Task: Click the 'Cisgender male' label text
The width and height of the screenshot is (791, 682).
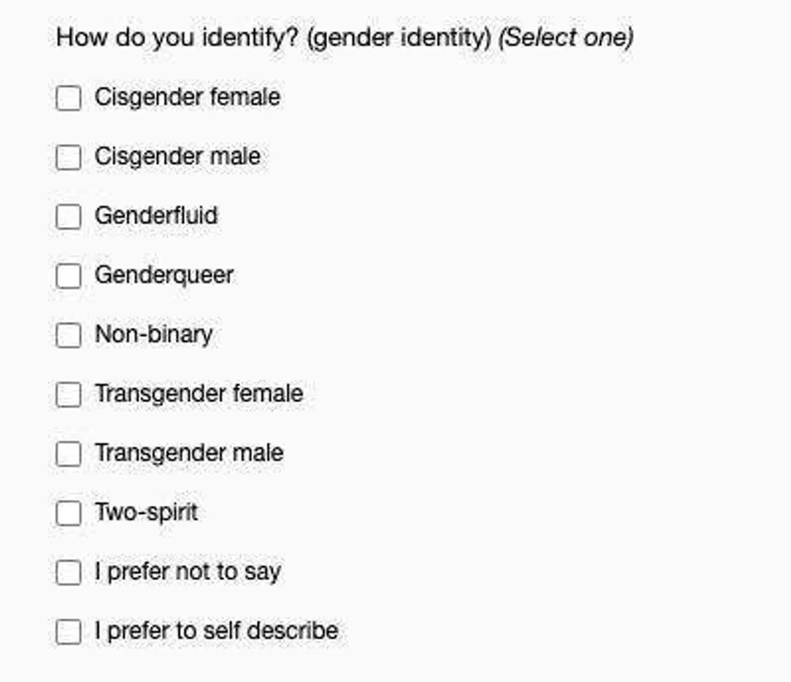Action: pyautogui.click(x=177, y=157)
